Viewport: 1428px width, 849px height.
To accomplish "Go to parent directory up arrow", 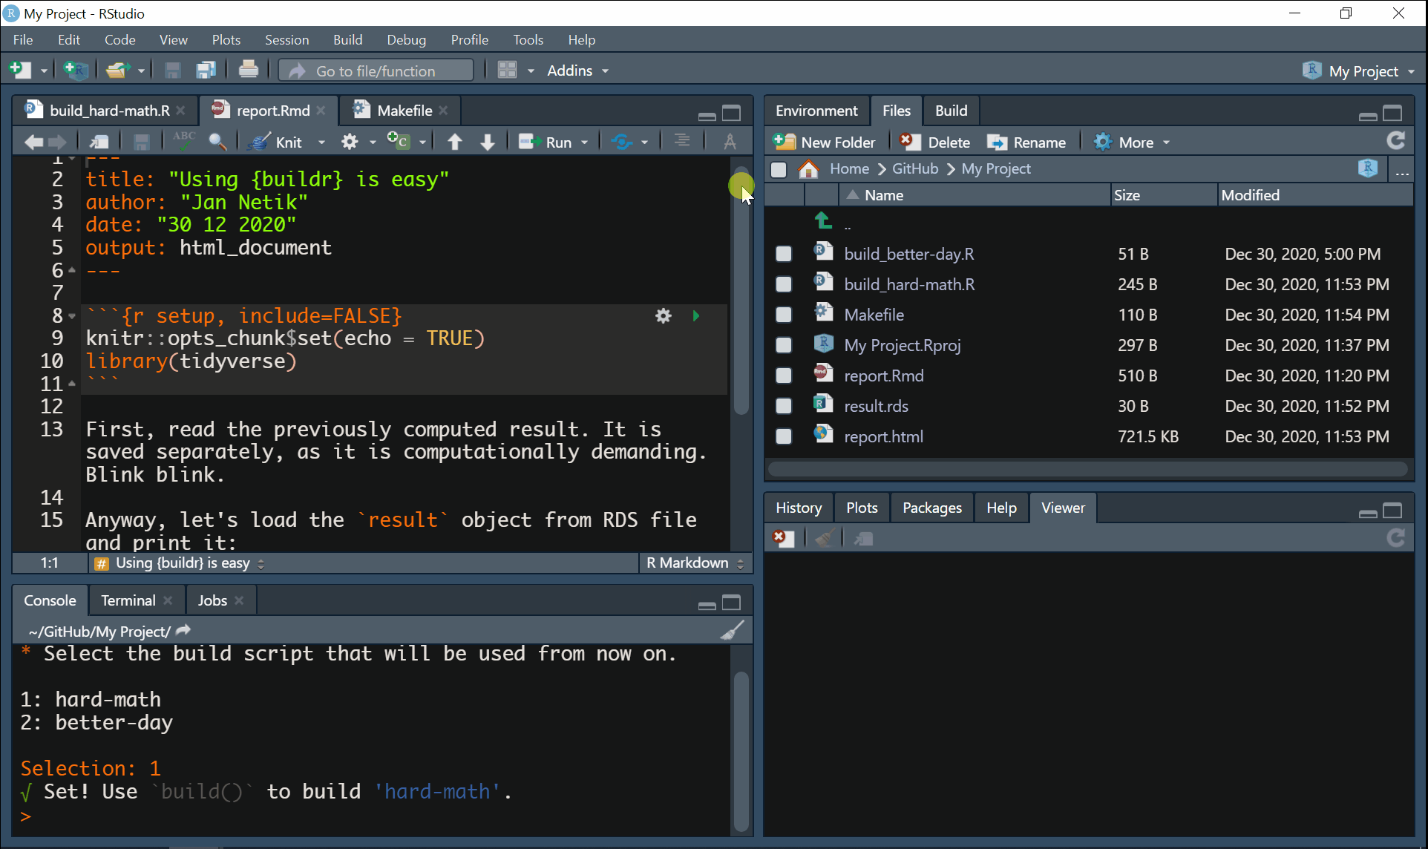I will click(x=823, y=220).
